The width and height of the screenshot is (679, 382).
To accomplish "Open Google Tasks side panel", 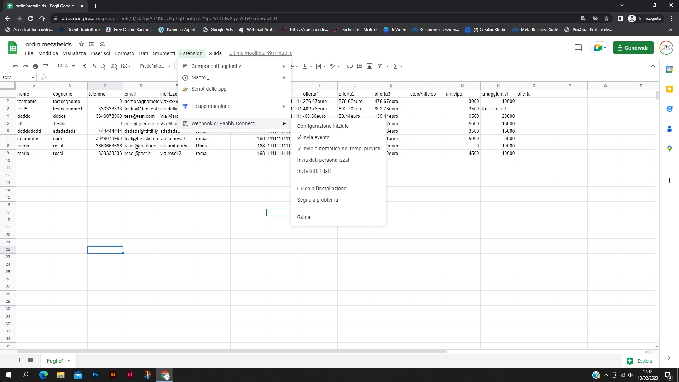I will click(669, 109).
